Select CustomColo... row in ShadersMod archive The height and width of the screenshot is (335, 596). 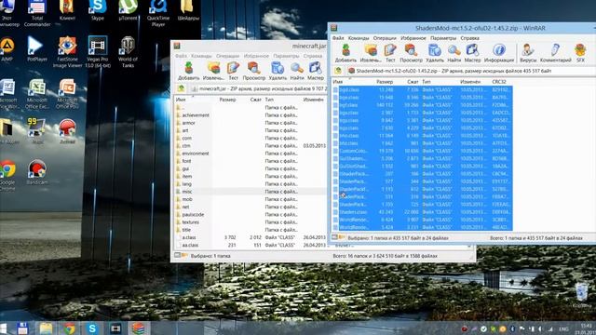pyautogui.click(x=422, y=151)
